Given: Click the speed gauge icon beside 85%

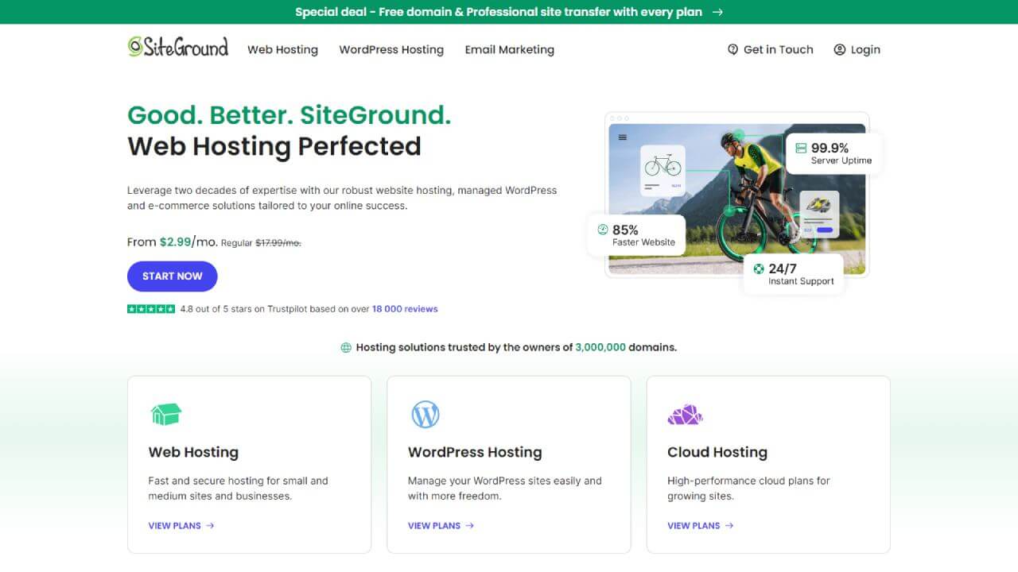Looking at the screenshot, I should click(x=603, y=230).
